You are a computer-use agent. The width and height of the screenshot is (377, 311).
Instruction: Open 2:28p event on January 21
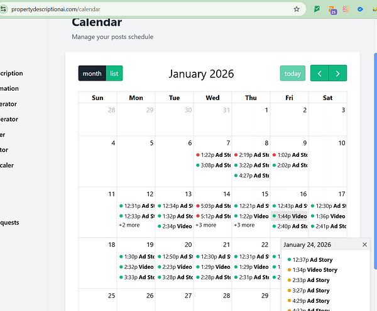tap(213, 278)
